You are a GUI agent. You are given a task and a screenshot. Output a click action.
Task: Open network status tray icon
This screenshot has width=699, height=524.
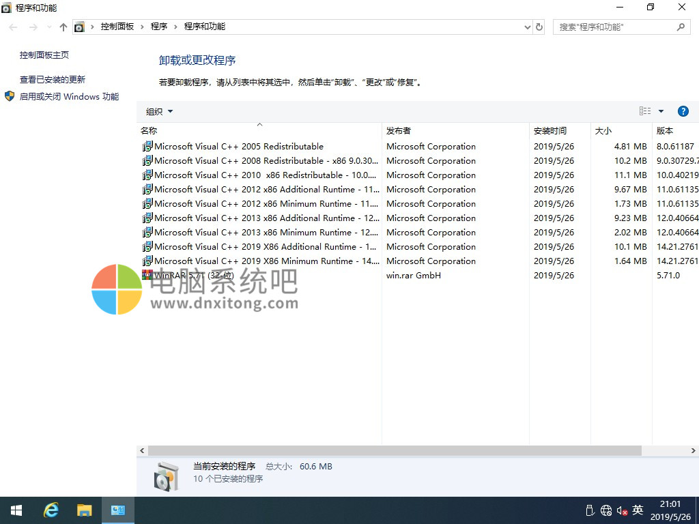coord(606,510)
